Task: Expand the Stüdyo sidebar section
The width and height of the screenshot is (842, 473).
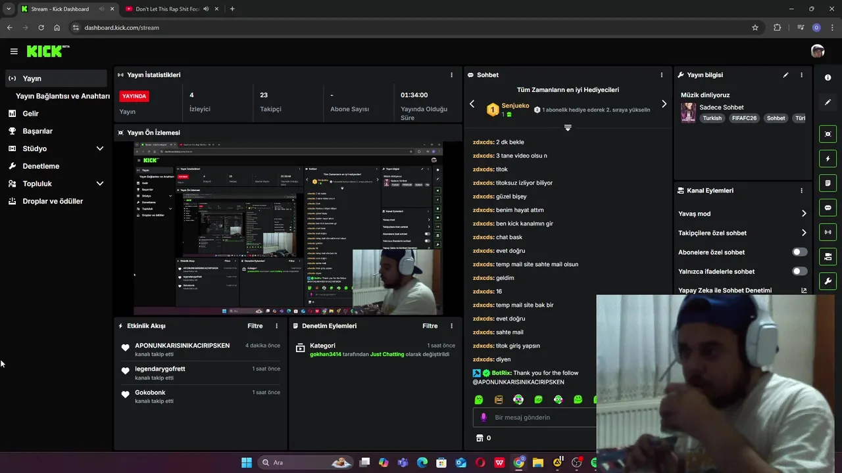Action: point(100,148)
